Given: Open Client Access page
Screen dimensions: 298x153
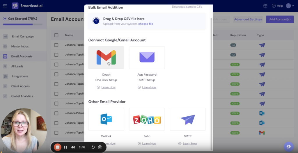Looking at the screenshot, I should pyautogui.click(x=20, y=86).
